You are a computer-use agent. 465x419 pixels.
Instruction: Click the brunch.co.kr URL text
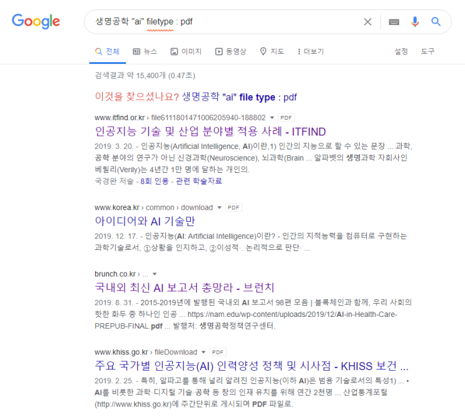pos(115,274)
